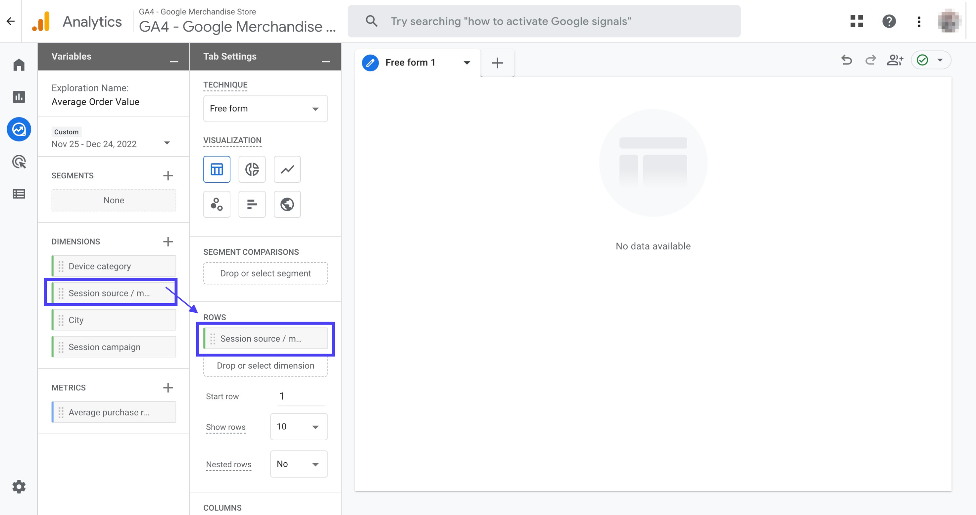Open the Advertising cursor icon

tap(19, 162)
